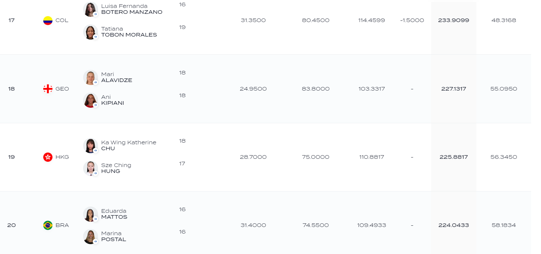This screenshot has width=541, height=254.
Task: Click the Brazil flag icon
Action: point(48,225)
